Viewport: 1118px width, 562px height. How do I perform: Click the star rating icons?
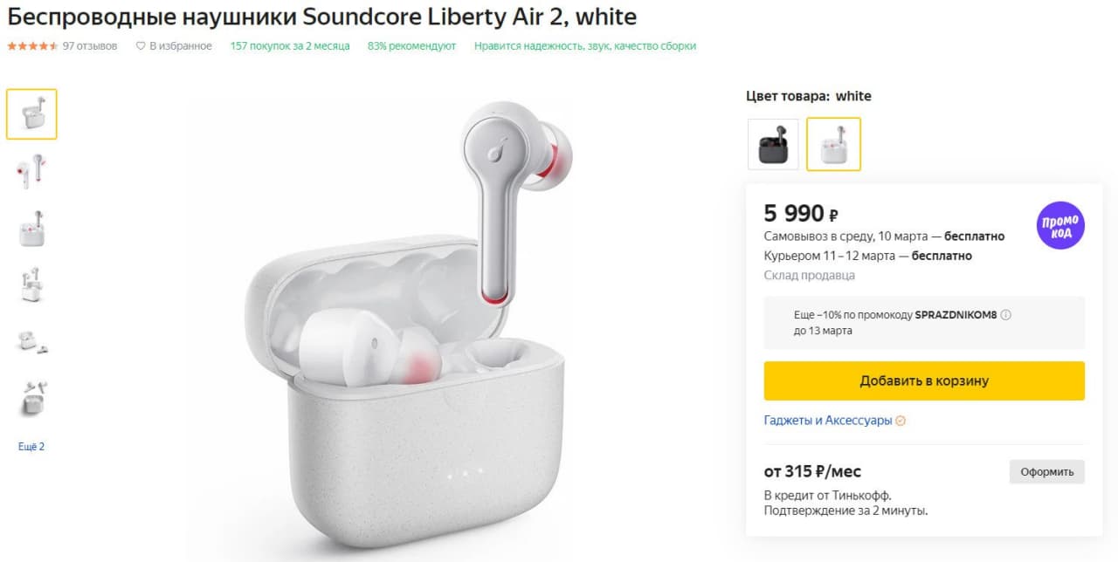(33, 46)
